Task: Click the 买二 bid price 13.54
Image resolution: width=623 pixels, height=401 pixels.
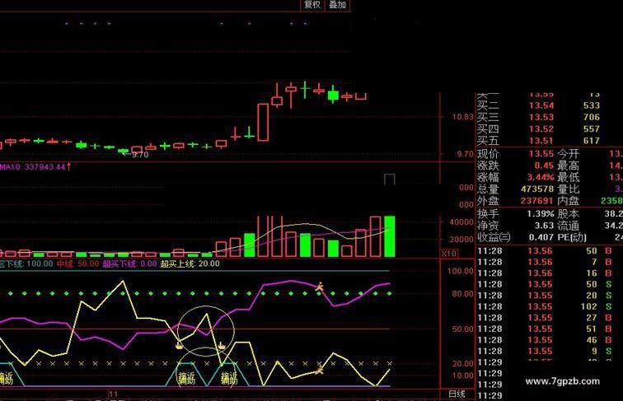Action: pos(541,105)
